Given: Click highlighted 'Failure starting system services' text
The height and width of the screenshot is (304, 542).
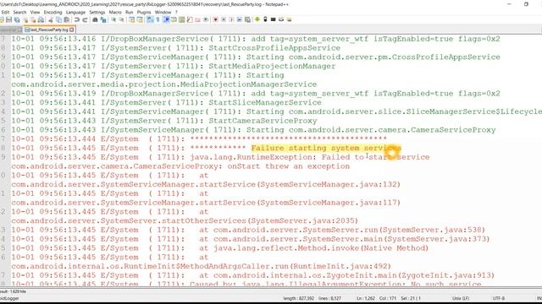Looking at the screenshot, I should 326,148.
